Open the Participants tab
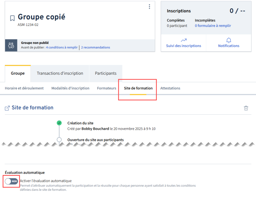 tap(105, 73)
